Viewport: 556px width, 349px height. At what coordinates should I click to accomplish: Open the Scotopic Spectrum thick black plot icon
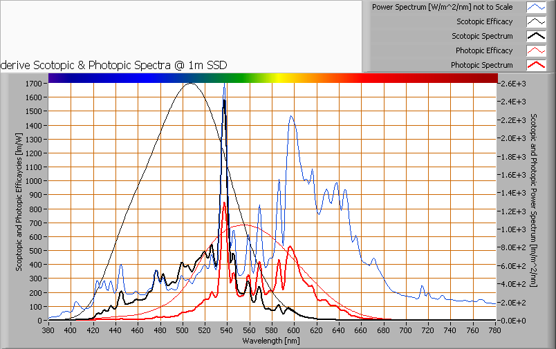point(537,36)
